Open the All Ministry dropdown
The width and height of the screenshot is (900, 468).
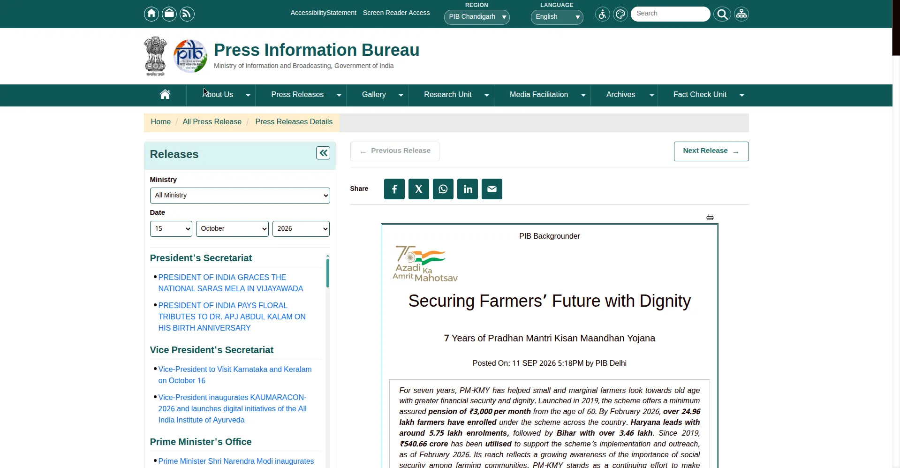pos(240,196)
